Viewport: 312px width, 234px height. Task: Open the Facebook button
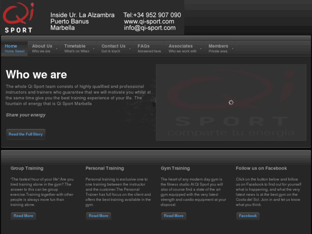click(x=248, y=216)
